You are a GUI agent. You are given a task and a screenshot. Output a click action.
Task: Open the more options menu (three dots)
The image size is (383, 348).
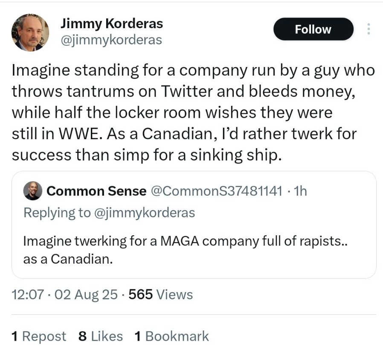point(368,29)
